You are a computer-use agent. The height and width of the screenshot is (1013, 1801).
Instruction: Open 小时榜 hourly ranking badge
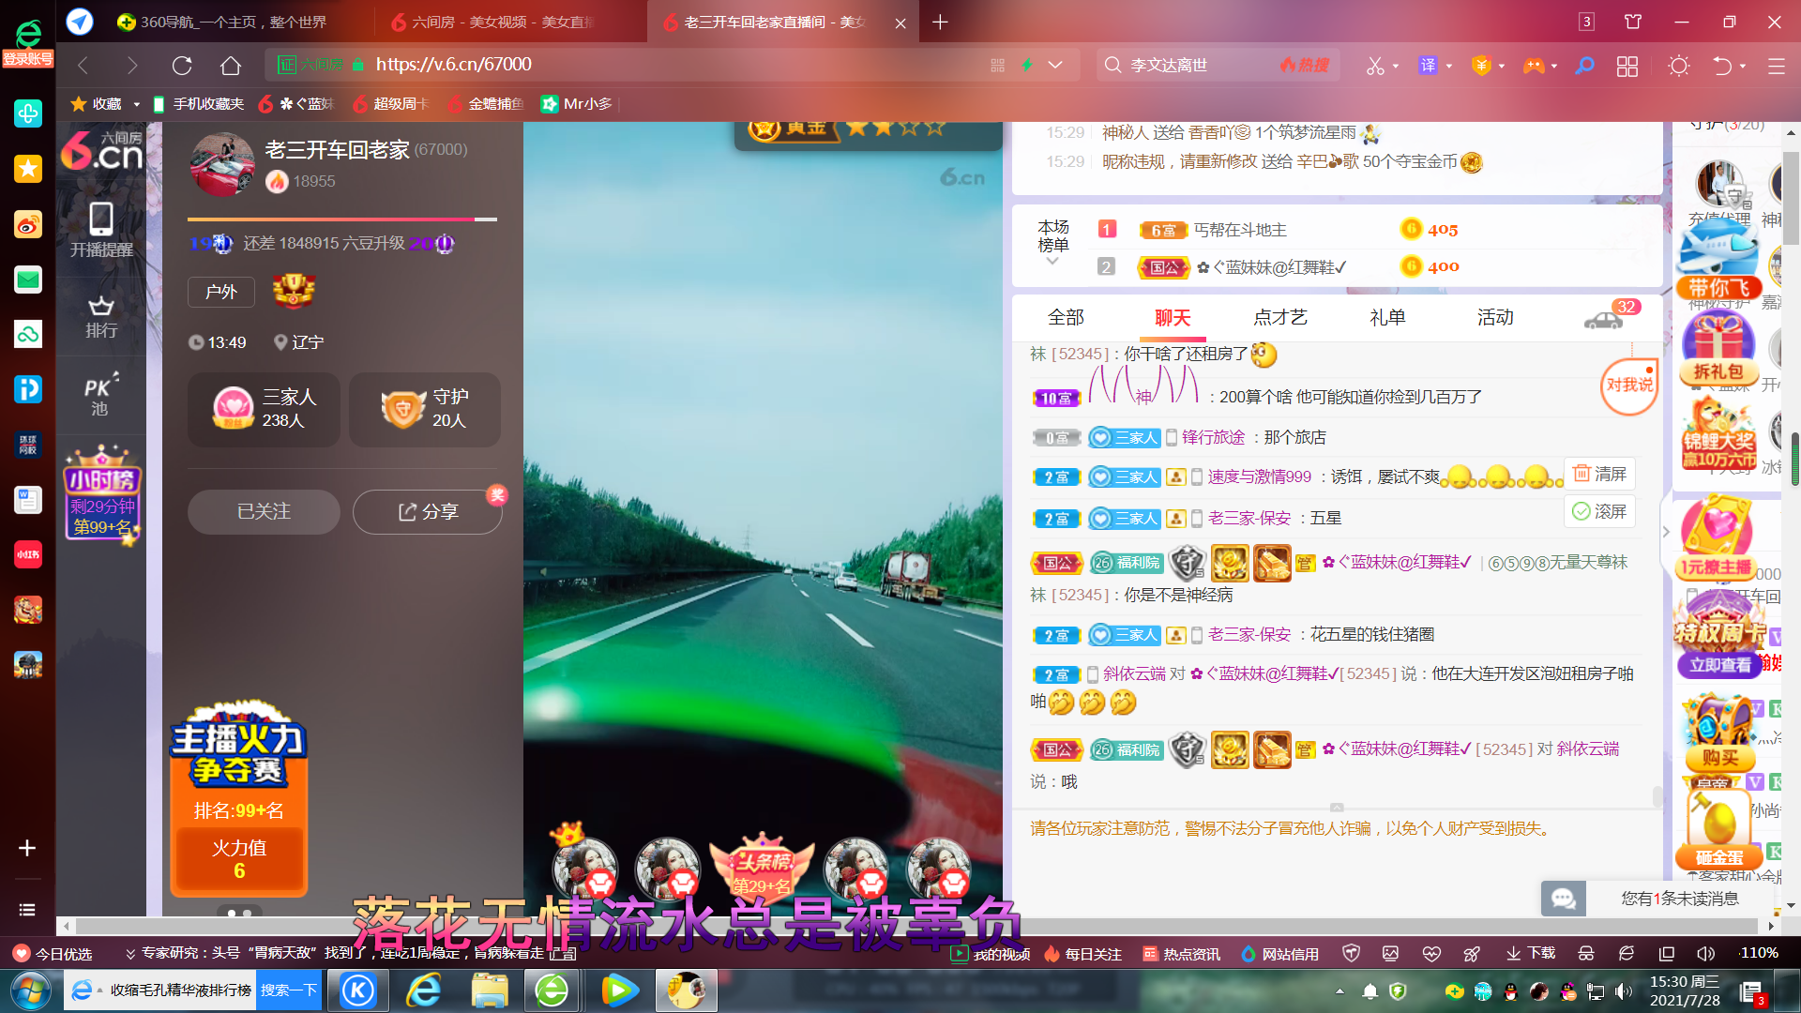[102, 494]
